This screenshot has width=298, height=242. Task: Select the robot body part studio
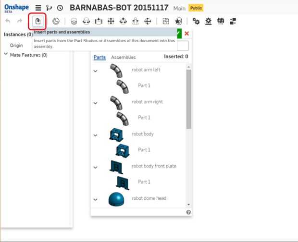click(143, 134)
